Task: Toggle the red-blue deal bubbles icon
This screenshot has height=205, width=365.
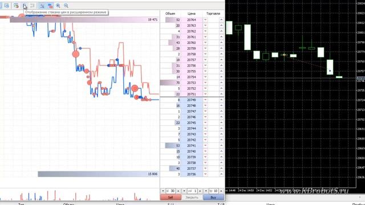Action: point(50,6)
